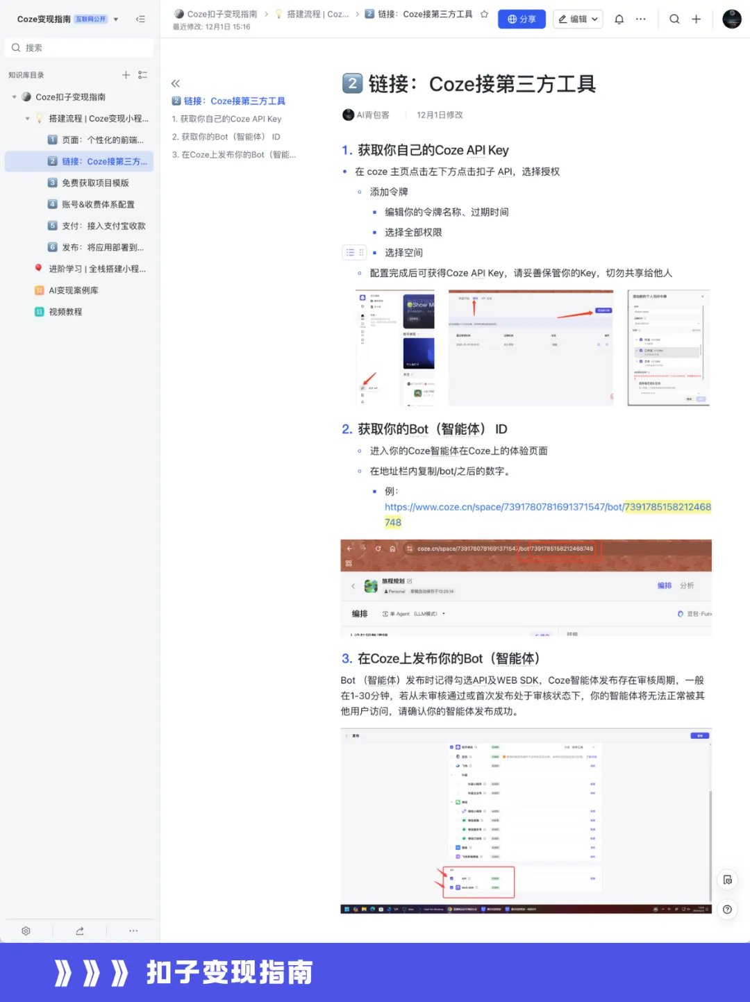Viewport: 750px width, 1002px height.
Task: Click bullet text 添加令牌
Action: 389,192
